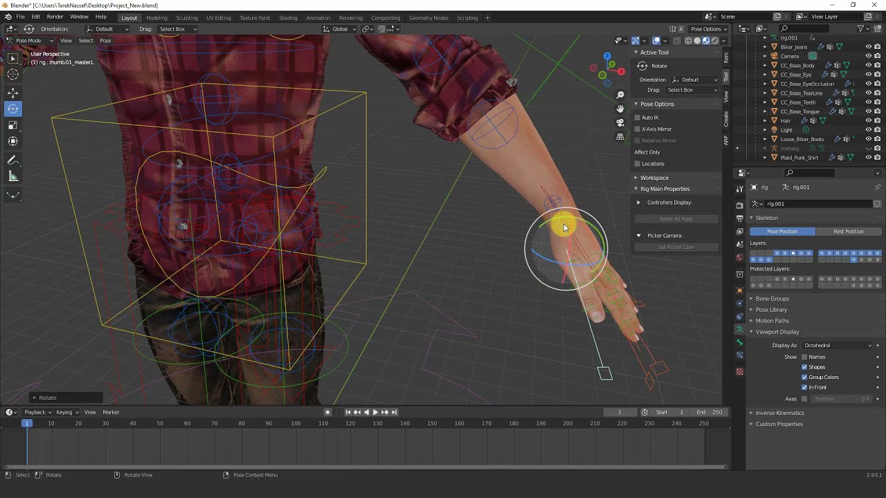Open World properties tab icon
886x498 pixels.
click(740, 258)
